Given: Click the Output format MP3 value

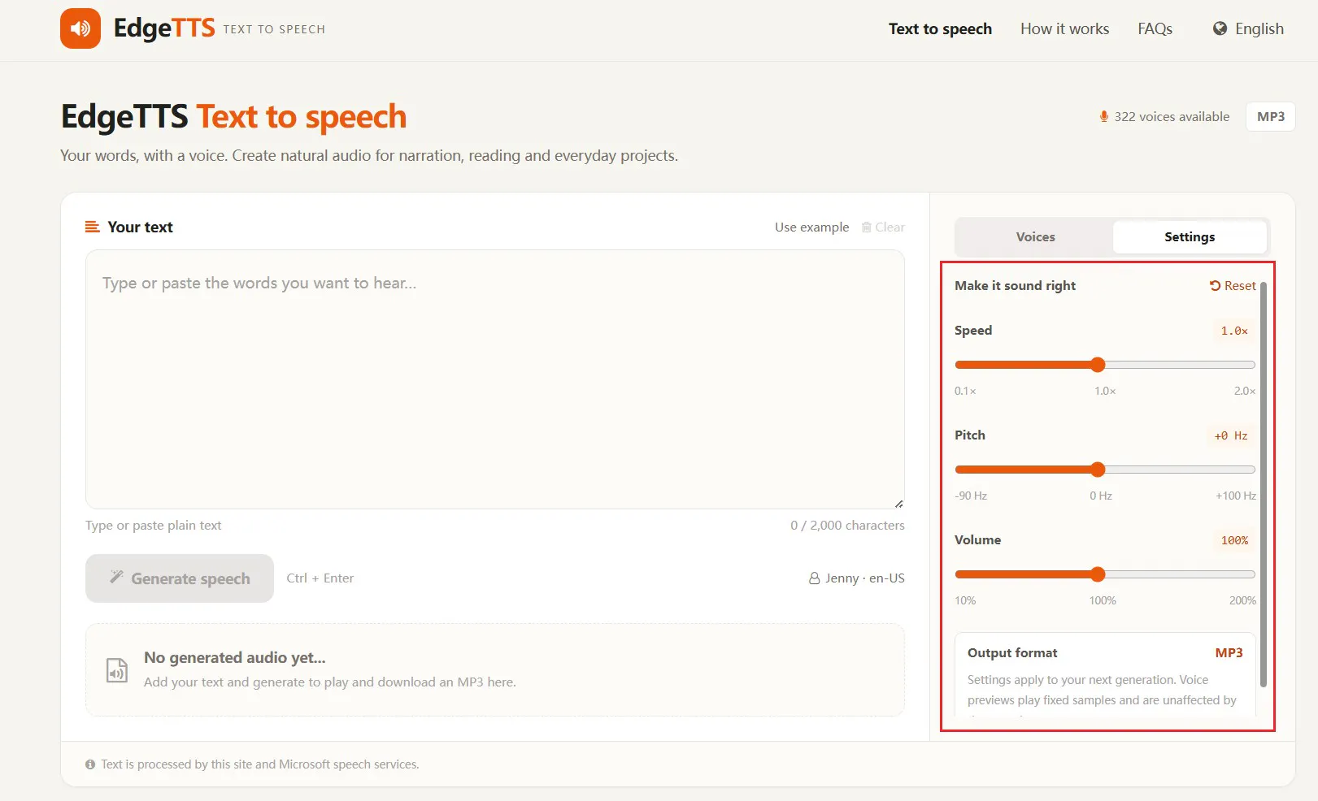Looking at the screenshot, I should [1229, 653].
